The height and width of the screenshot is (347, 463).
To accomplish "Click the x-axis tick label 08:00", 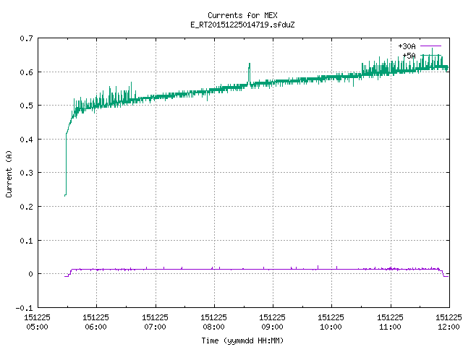I will tap(213, 327).
